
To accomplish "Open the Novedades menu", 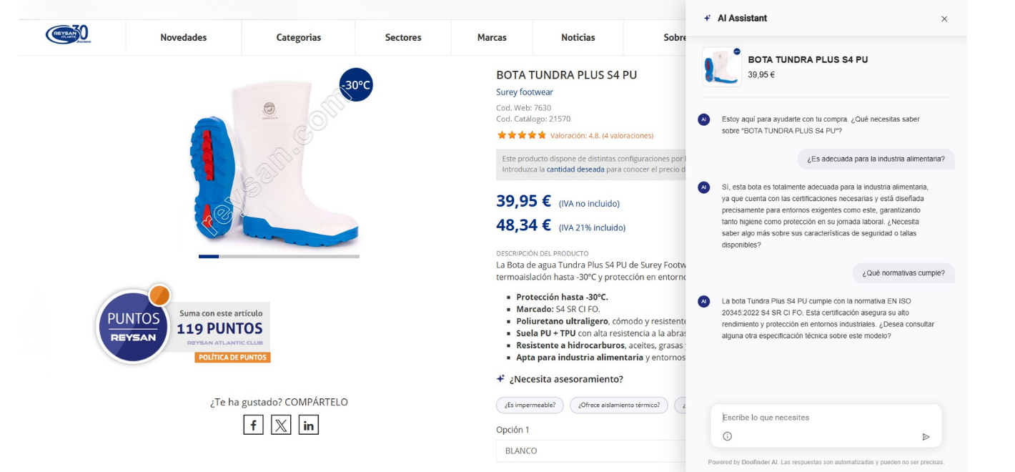I will (184, 37).
